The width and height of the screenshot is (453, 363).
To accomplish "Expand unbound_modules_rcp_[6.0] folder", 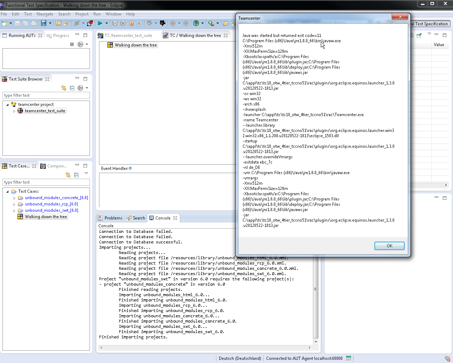I will click(14, 204).
